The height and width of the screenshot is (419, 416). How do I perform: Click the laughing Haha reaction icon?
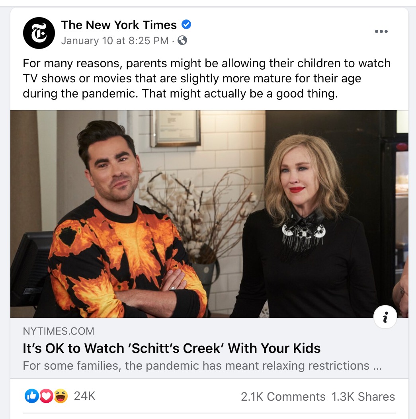(61, 396)
